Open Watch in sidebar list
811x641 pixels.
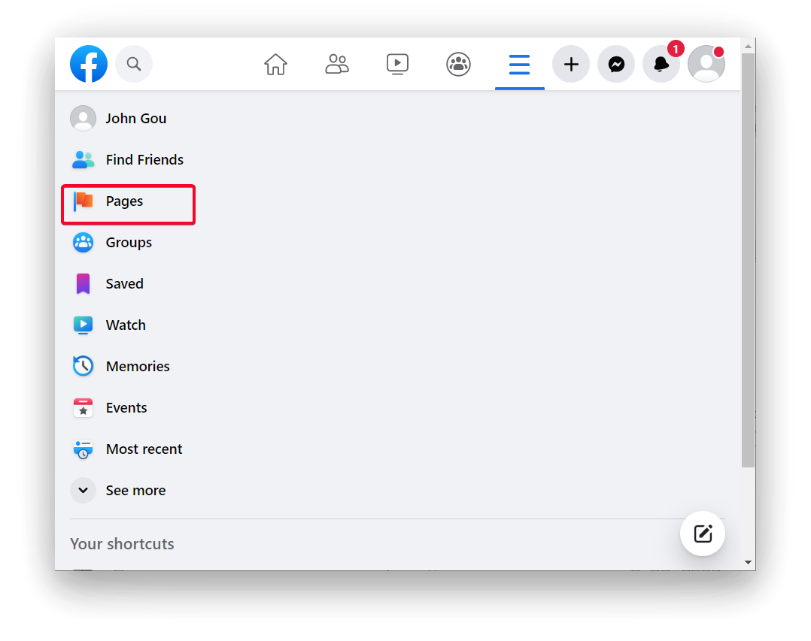pos(126,325)
